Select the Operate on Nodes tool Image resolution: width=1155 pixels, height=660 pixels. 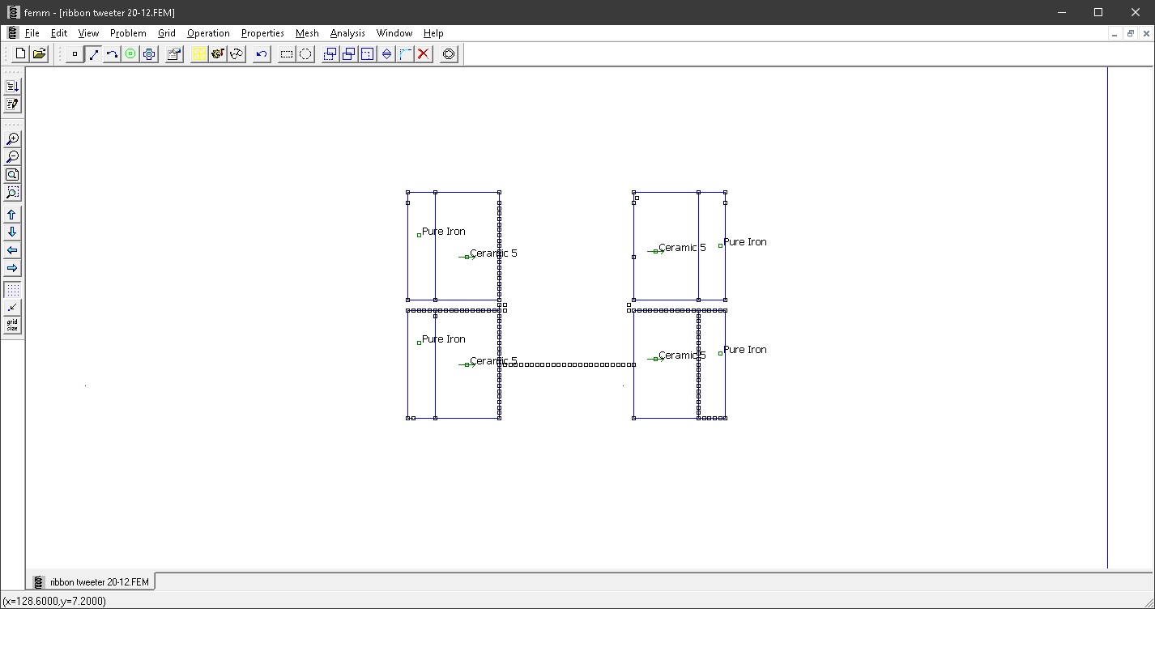pos(75,54)
